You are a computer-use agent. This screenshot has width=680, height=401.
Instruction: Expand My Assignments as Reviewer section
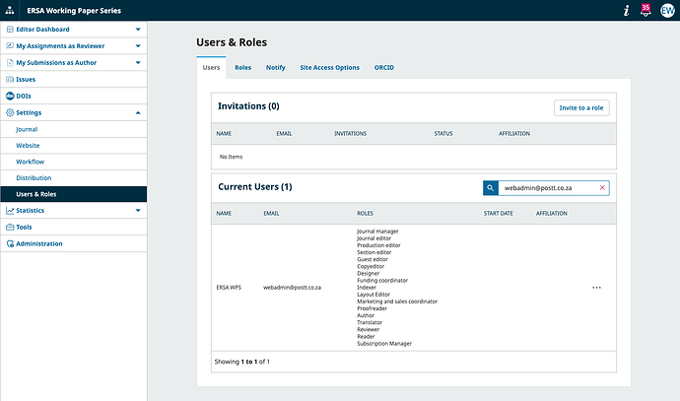point(138,45)
